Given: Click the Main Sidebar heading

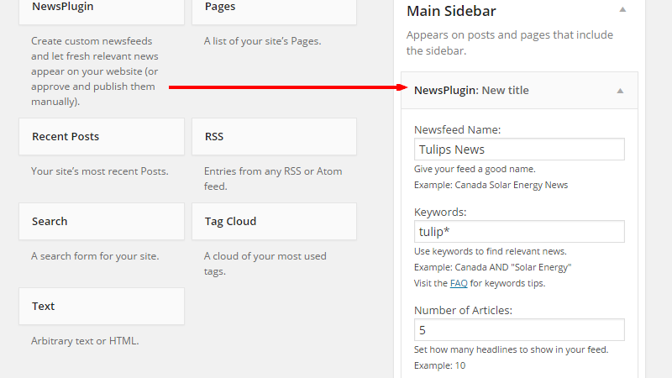Looking at the screenshot, I should pyautogui.click(x=451, y=11).
